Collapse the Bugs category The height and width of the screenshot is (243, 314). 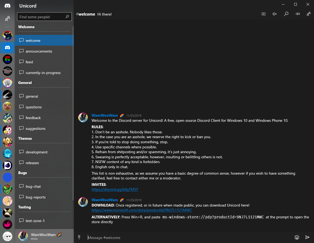[x=22, y=173]
